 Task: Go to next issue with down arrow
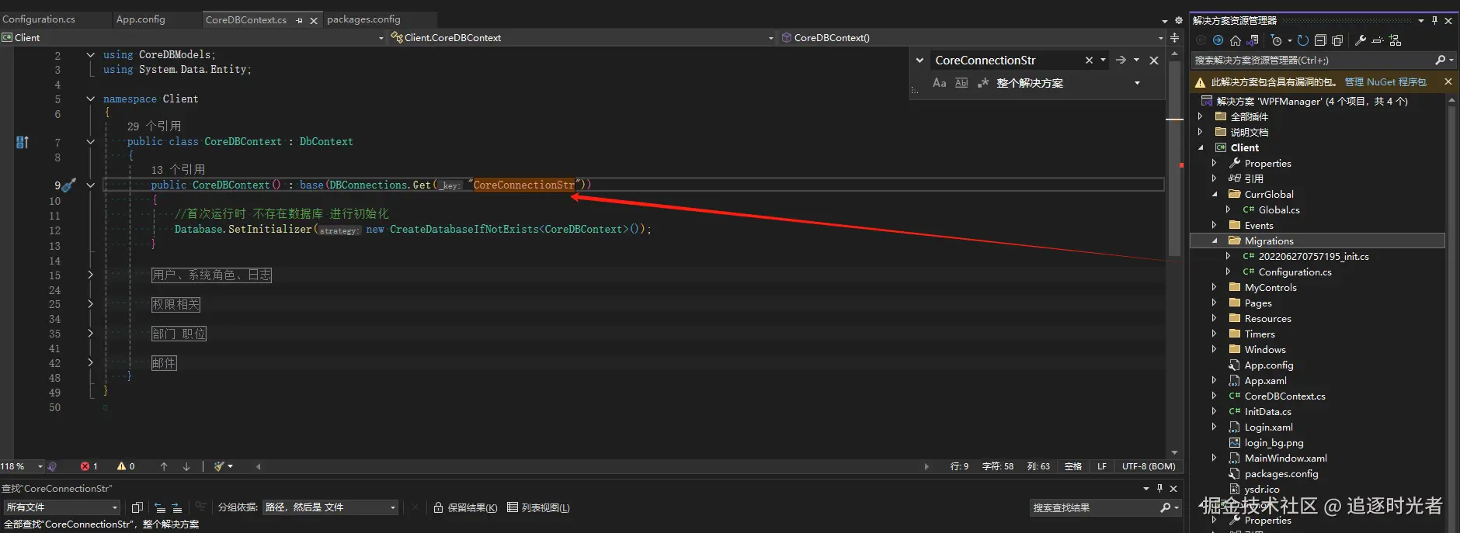[186, 466]
